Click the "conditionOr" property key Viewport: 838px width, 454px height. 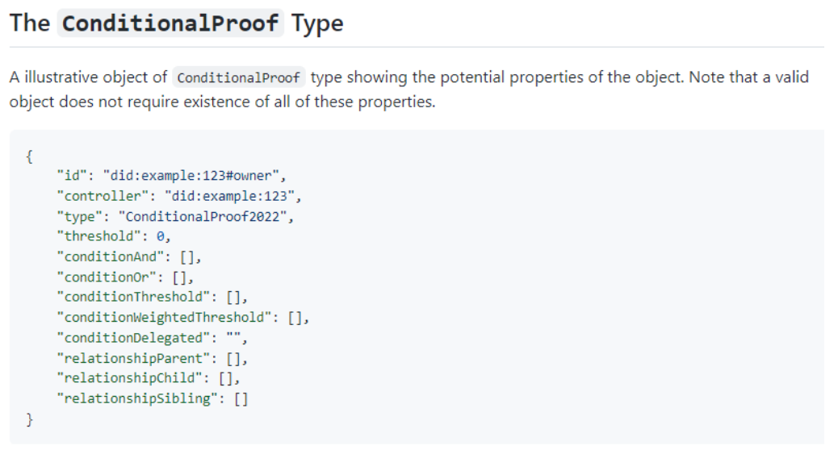107,277
